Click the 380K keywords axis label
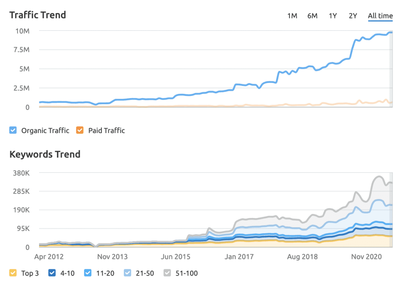This screenshot has width=400, height=288. click(21, 173)
